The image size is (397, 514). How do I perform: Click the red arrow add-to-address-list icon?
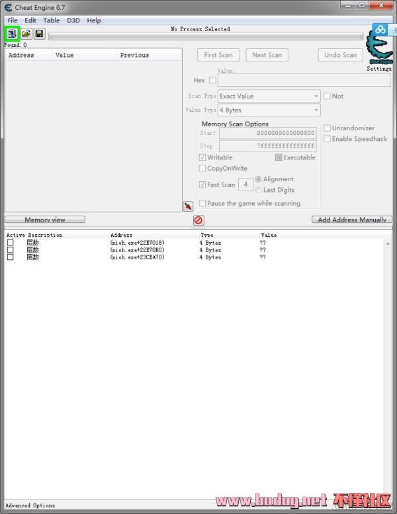(188, 206)
